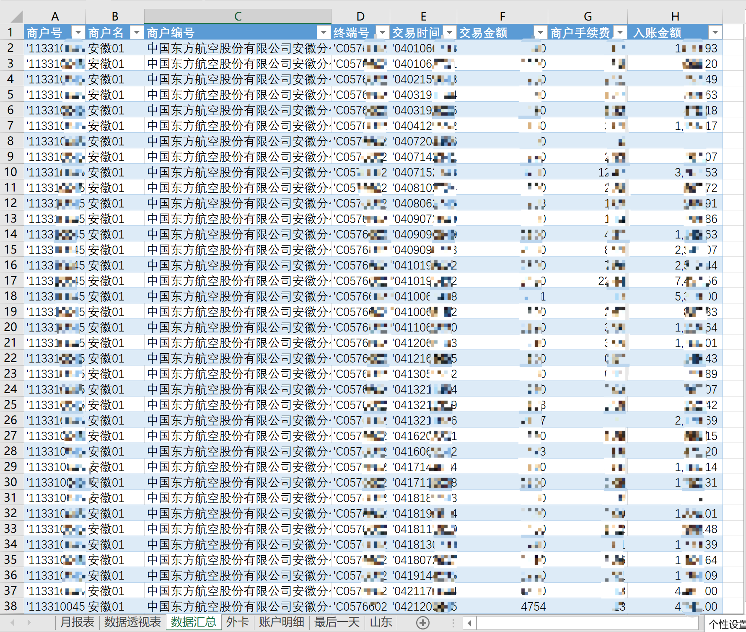Expand the filter dropdown on 商户号 header
The width and height of the screenshot is (746, 632).
pos(78,32)
